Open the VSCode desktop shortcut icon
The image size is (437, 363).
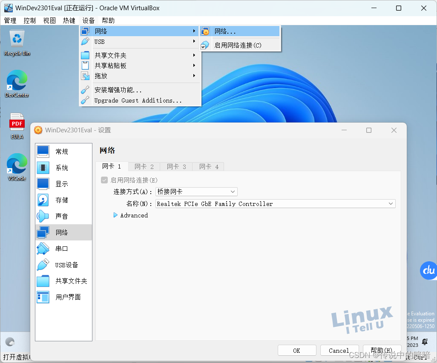pyautogui.click(x=17, y=164)
